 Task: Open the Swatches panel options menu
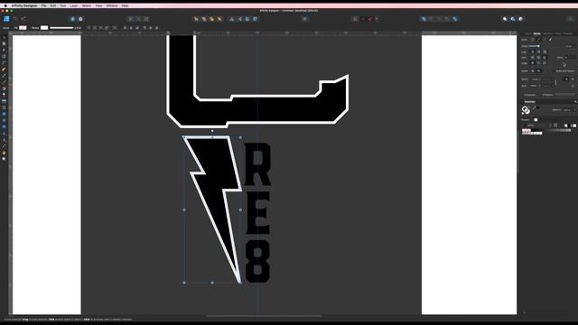point(575,102)
